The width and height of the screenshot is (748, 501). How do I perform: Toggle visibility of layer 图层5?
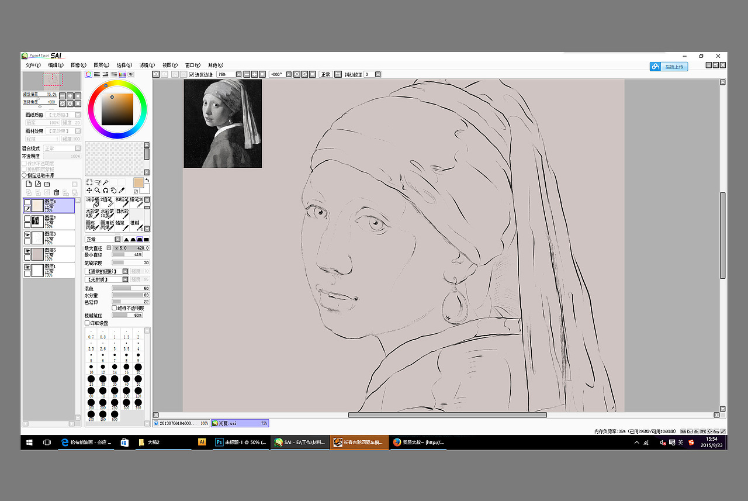click(x=27, y=251)
